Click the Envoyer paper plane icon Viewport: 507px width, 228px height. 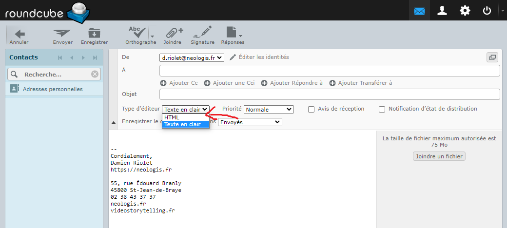point(62,34)
